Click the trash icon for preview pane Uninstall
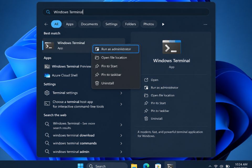 tap(146, 118)
